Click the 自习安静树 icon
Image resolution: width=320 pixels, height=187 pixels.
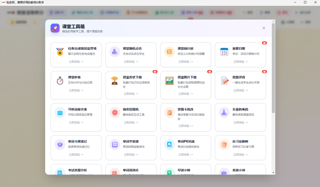click(x=224, y=145)
